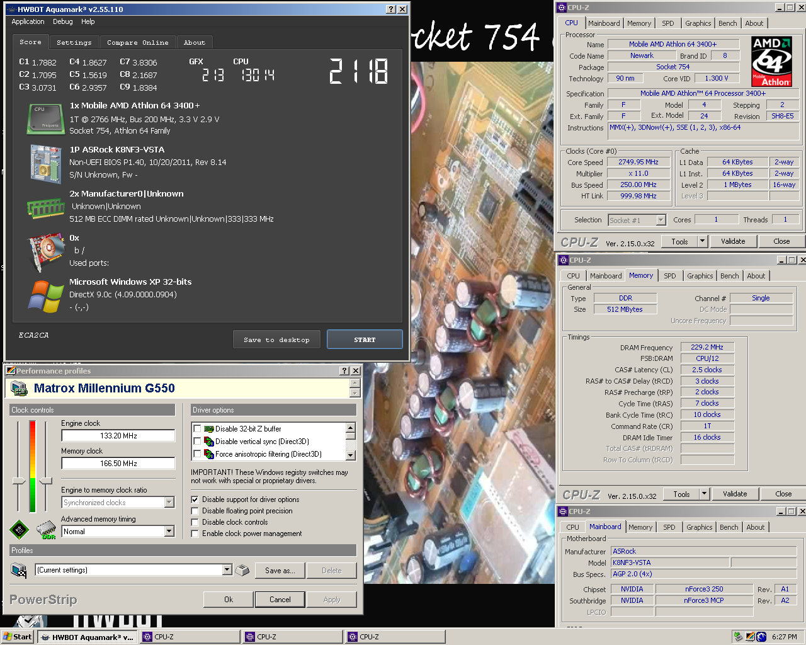Click the Windows XP logo icon
Image resolution: width=806 pixels, height=645 pixels.
point(45,296)
